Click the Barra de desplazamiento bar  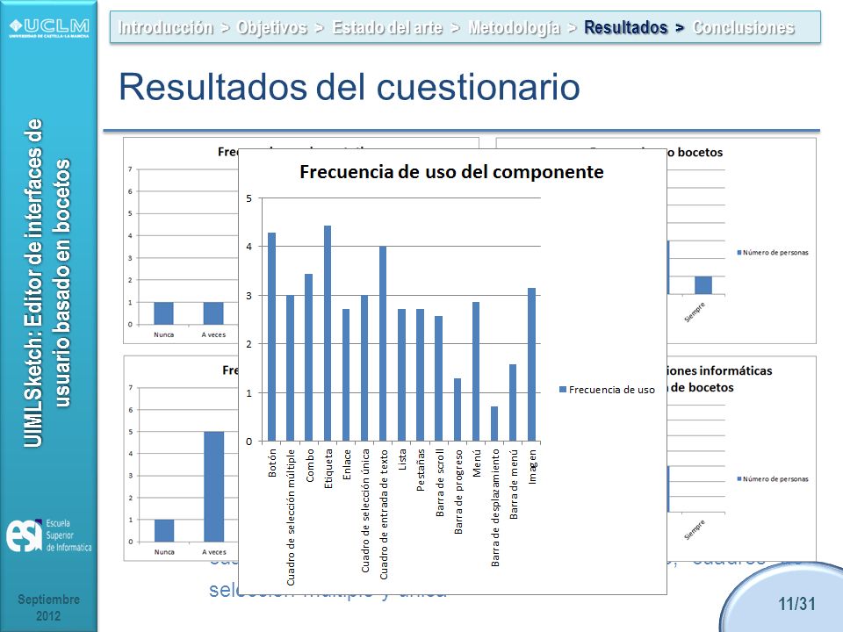point(494,424)
